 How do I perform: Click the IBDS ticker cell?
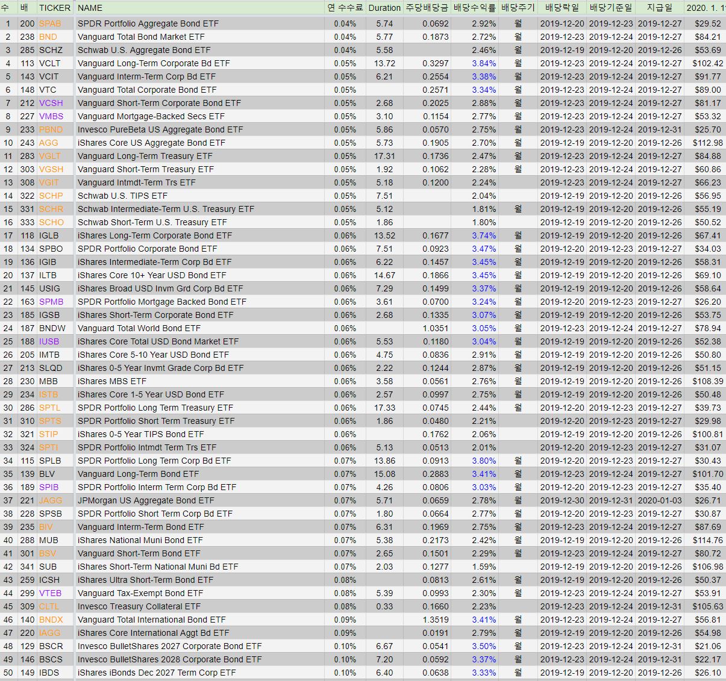click(x=49, y=673)
